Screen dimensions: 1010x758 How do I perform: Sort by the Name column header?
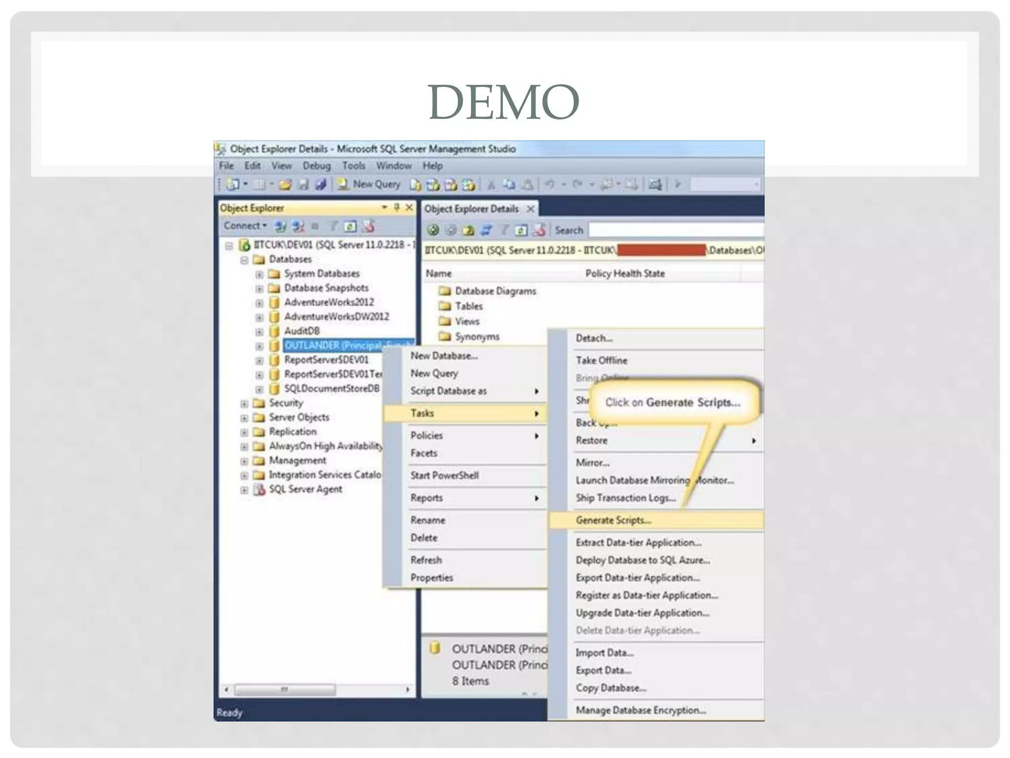click(502, 273)
